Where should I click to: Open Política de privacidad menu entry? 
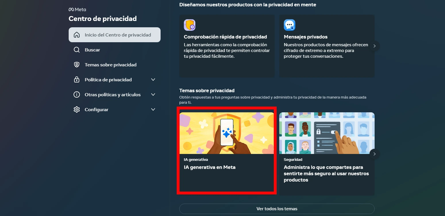click(x=115, y=80)
